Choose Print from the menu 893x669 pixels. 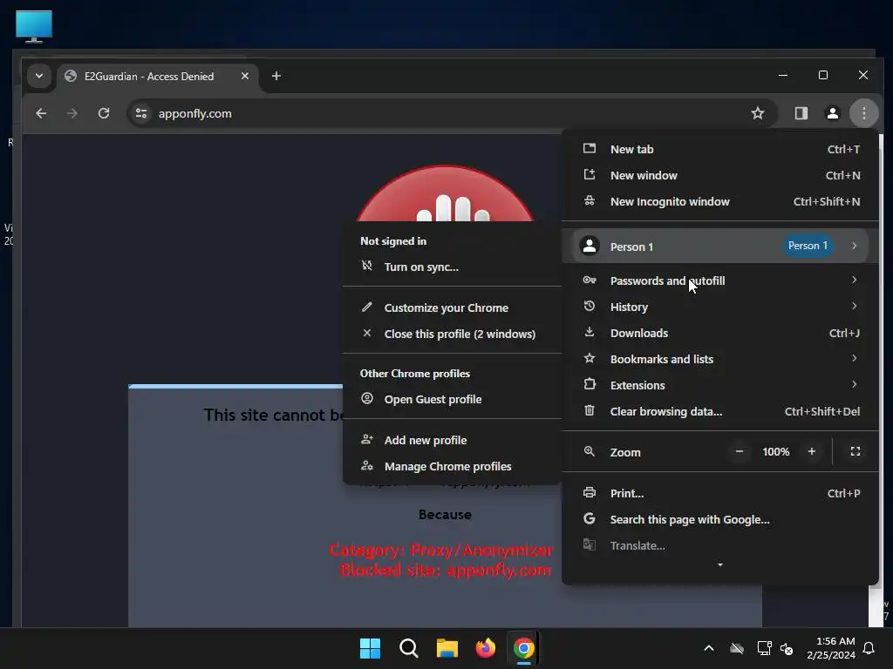(719, 493)
